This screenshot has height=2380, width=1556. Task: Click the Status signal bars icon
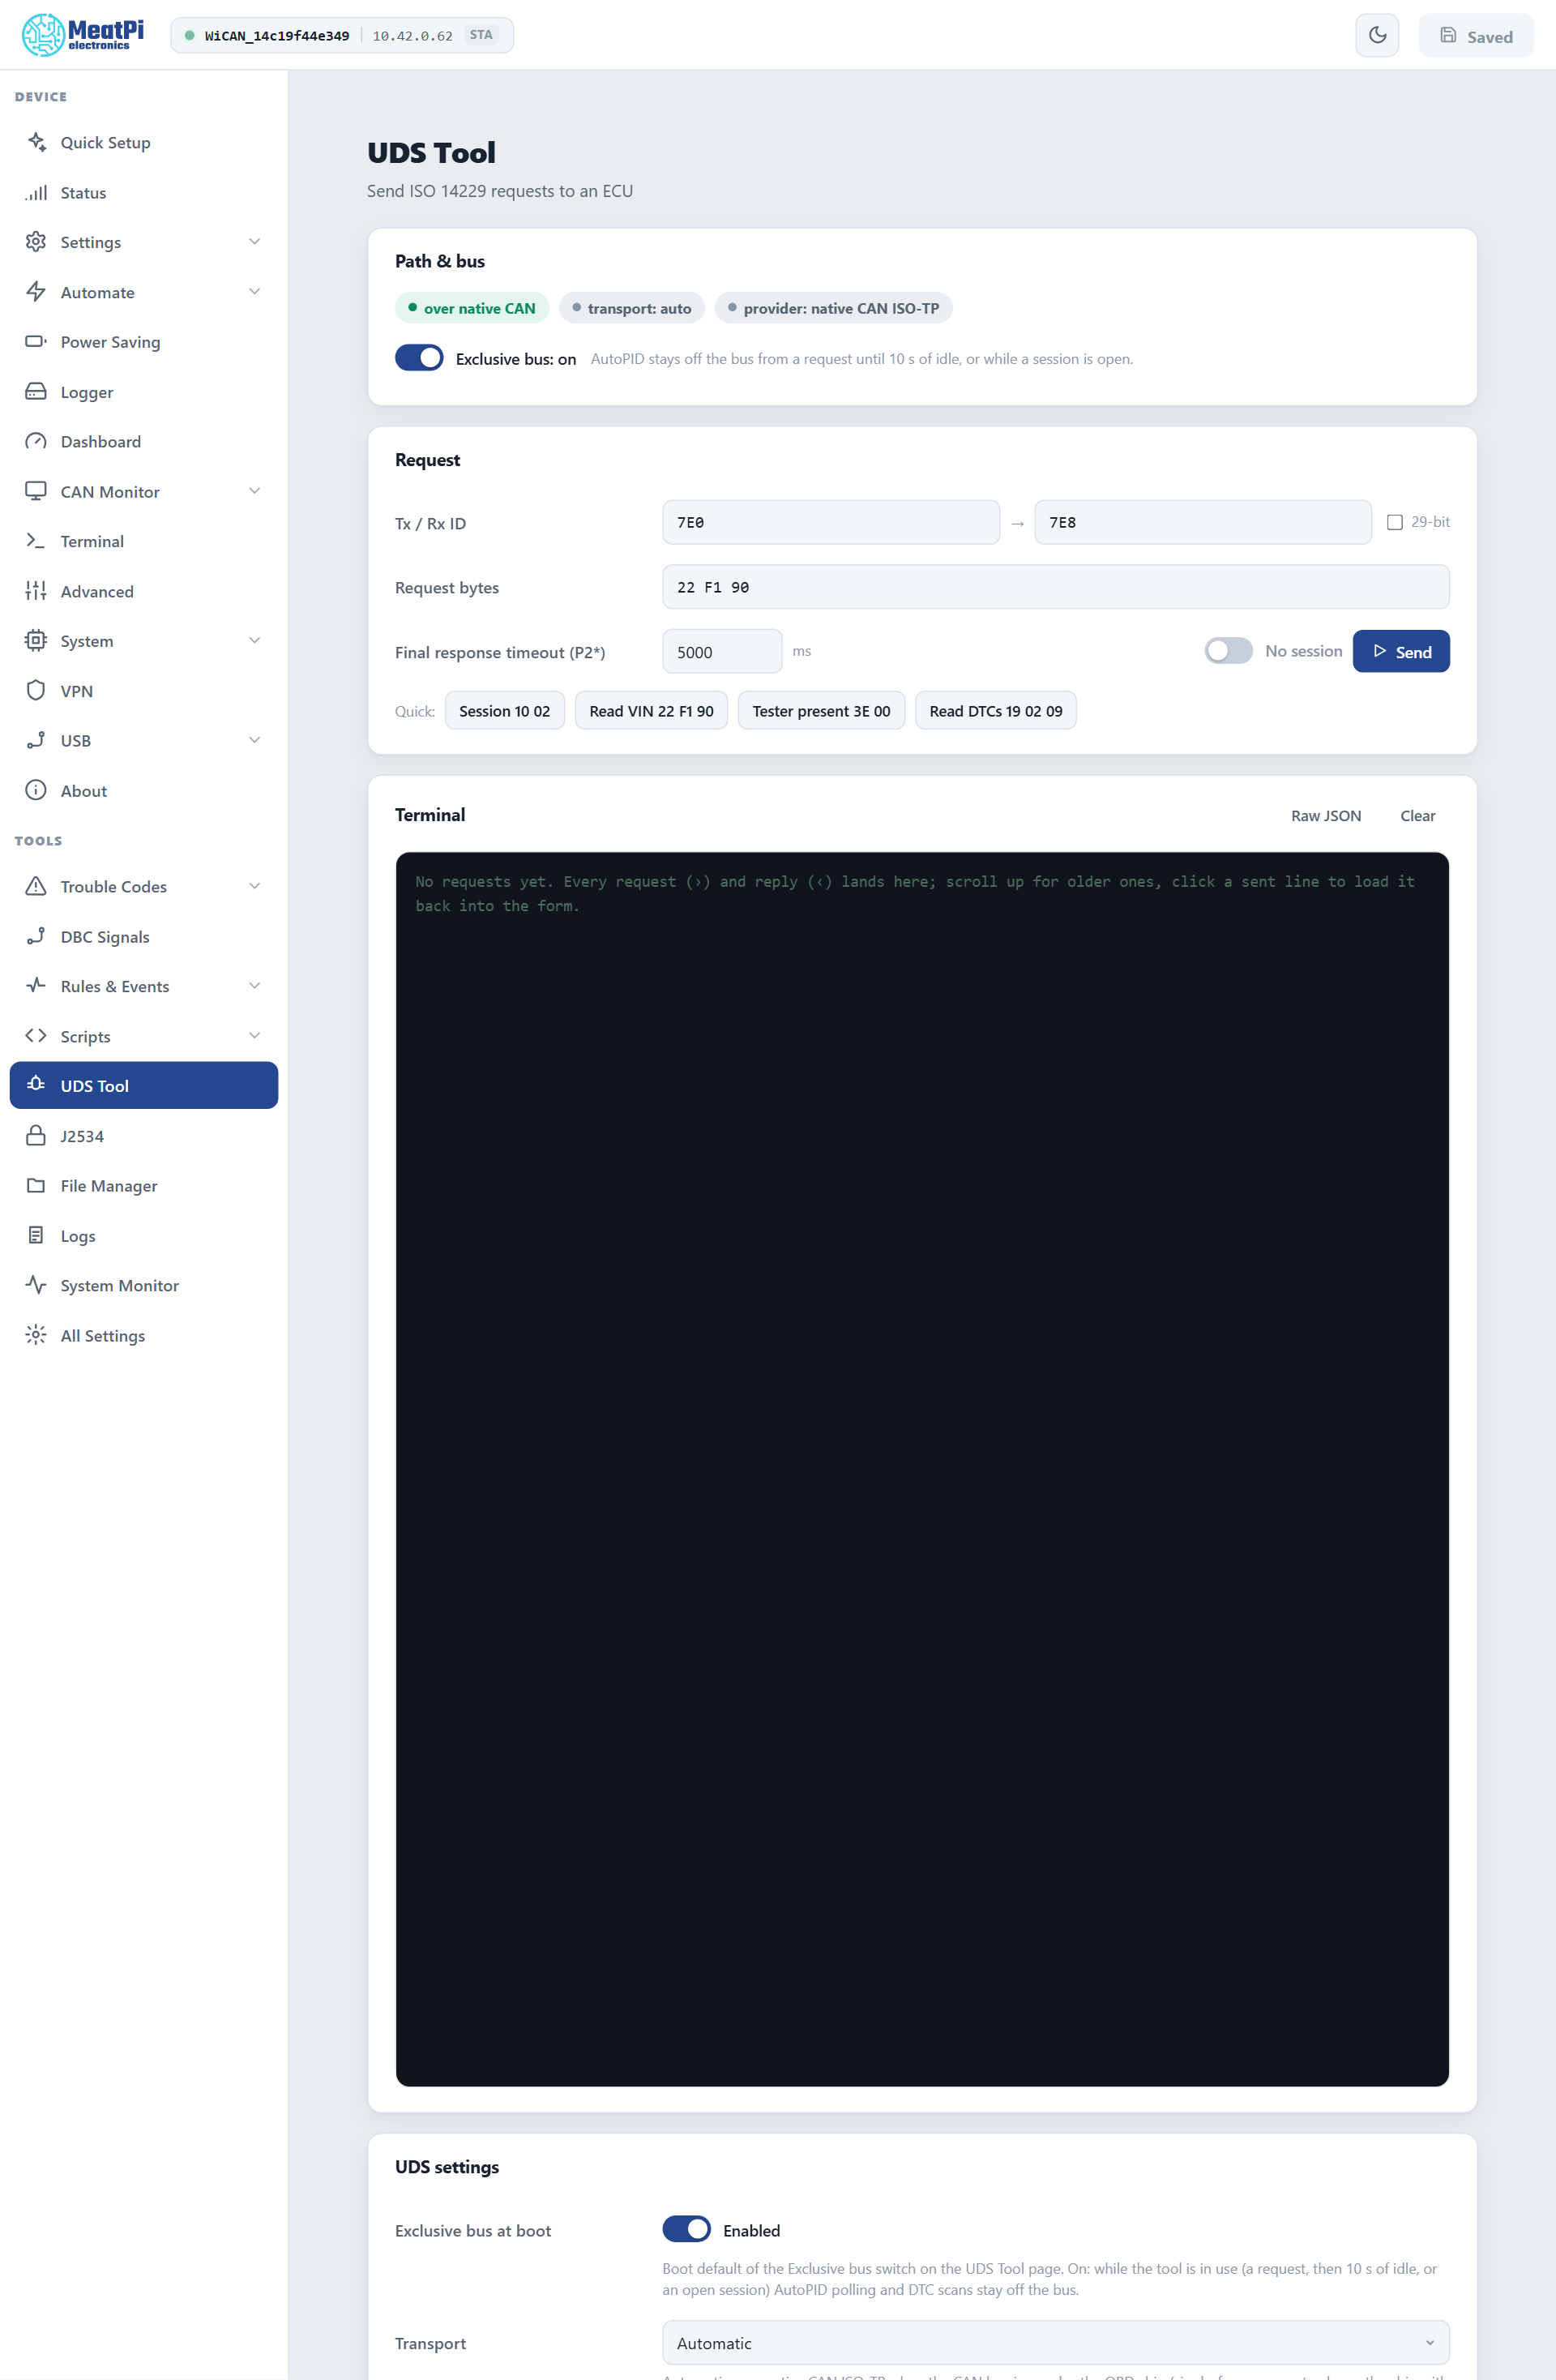pos(36,192)
